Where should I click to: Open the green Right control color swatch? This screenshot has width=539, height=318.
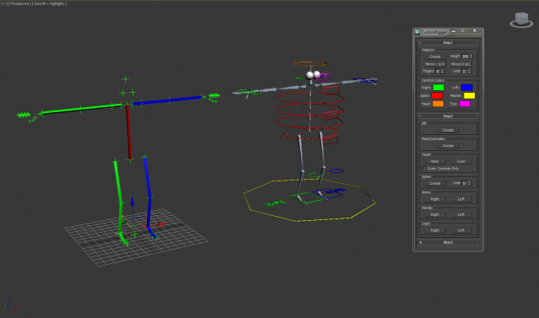tap(438, 88)
